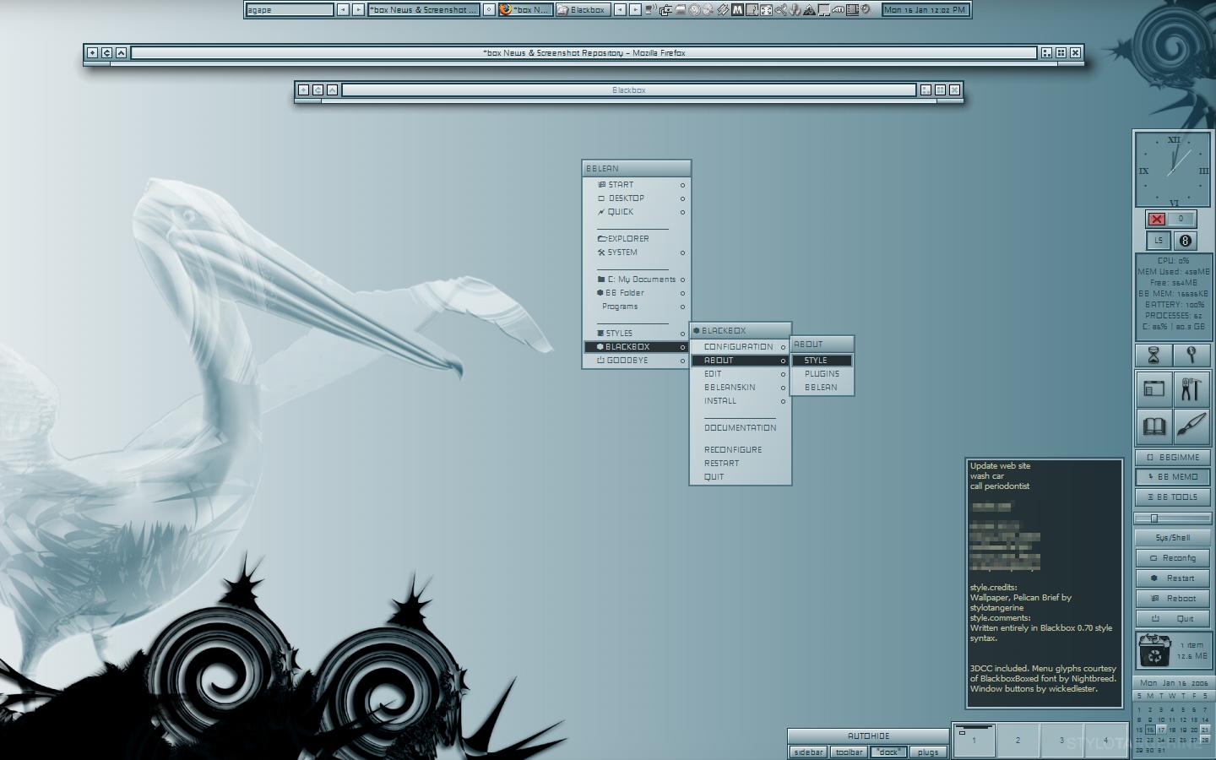1216x760 pixels.
Task: Select day 17 in the sidebar calendar
Action: (x=1161, y=730)
